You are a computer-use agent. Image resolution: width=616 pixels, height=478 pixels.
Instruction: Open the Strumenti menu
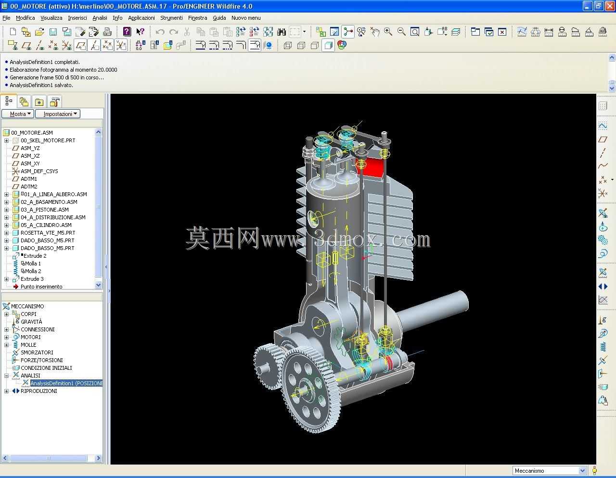point(171,18)
